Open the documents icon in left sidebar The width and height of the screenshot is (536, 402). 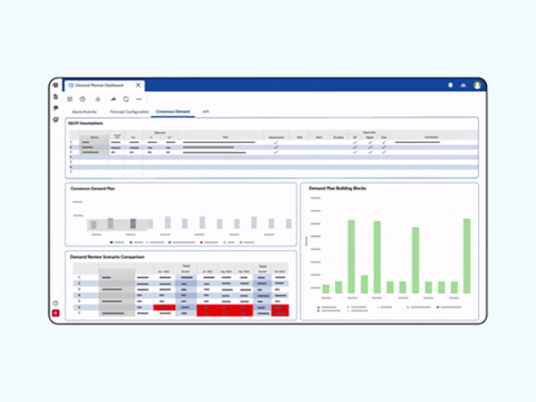click(x=55, y=96)
